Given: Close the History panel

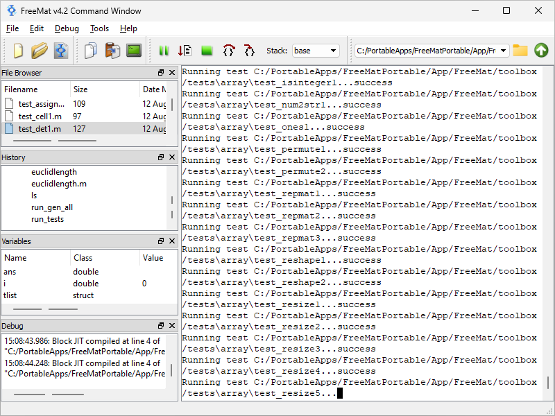Looking at the screenshot, I should (x=172, y=157).
